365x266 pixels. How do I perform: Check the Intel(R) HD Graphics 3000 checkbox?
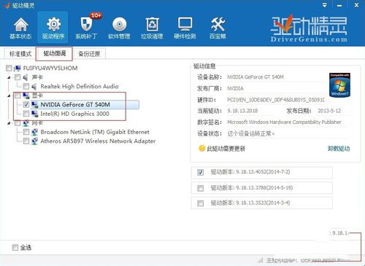26,114
